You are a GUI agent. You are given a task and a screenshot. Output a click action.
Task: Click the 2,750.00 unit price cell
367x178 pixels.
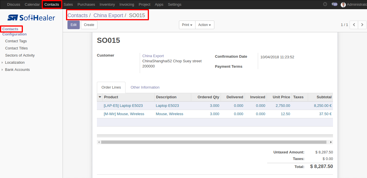click(x=283, y=106)
